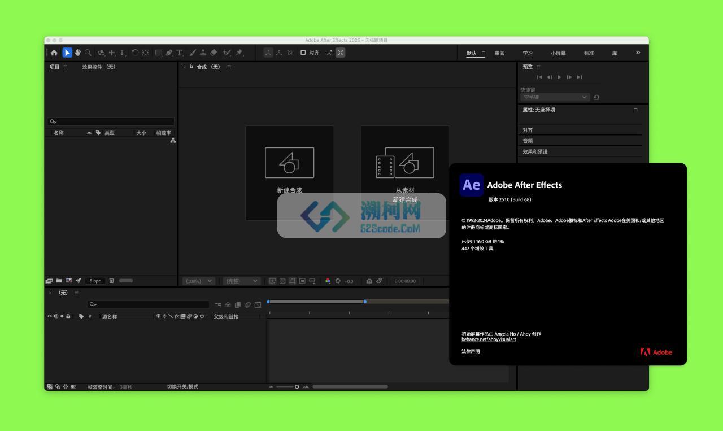Open the behance.net/ahoyvisualart link
Viewport: 723px width, 431px height.
coord(489,339)
